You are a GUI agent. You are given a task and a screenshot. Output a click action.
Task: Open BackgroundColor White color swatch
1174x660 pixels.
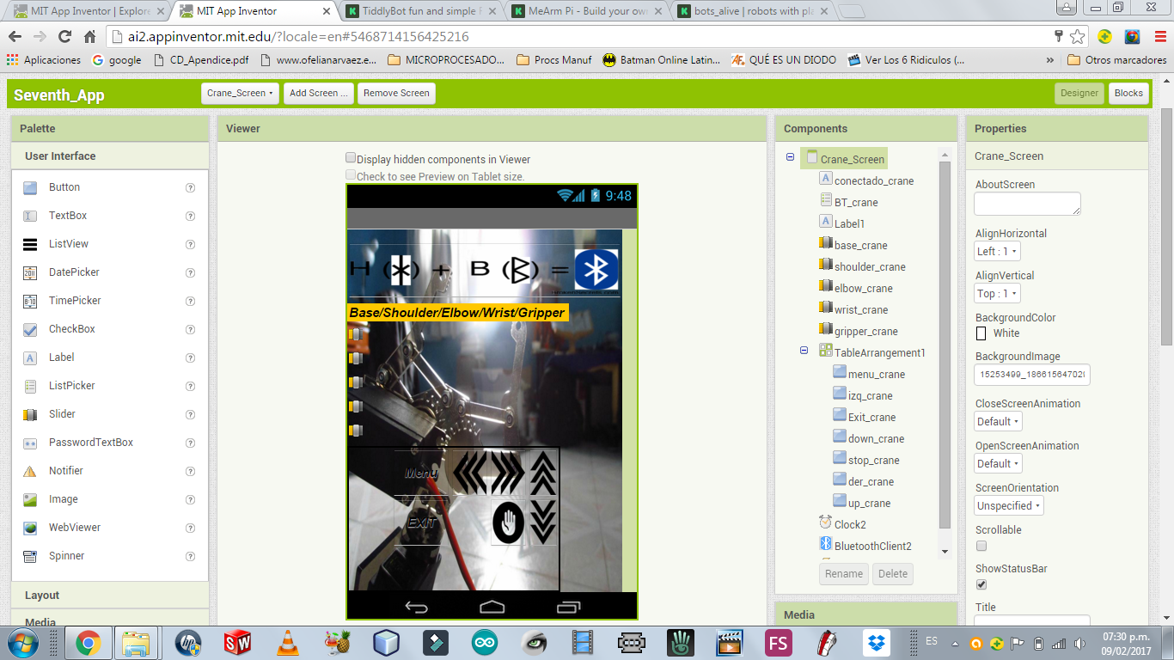981,333
